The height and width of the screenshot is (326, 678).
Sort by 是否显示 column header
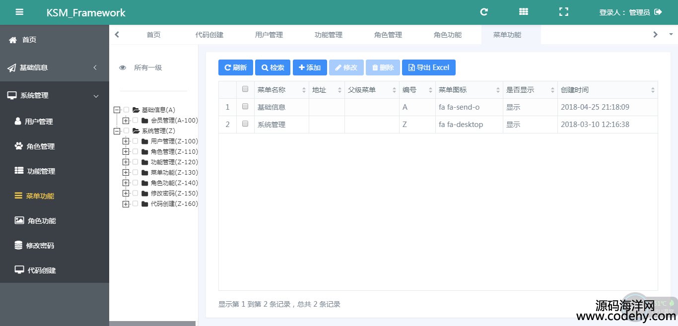[530, 90]
